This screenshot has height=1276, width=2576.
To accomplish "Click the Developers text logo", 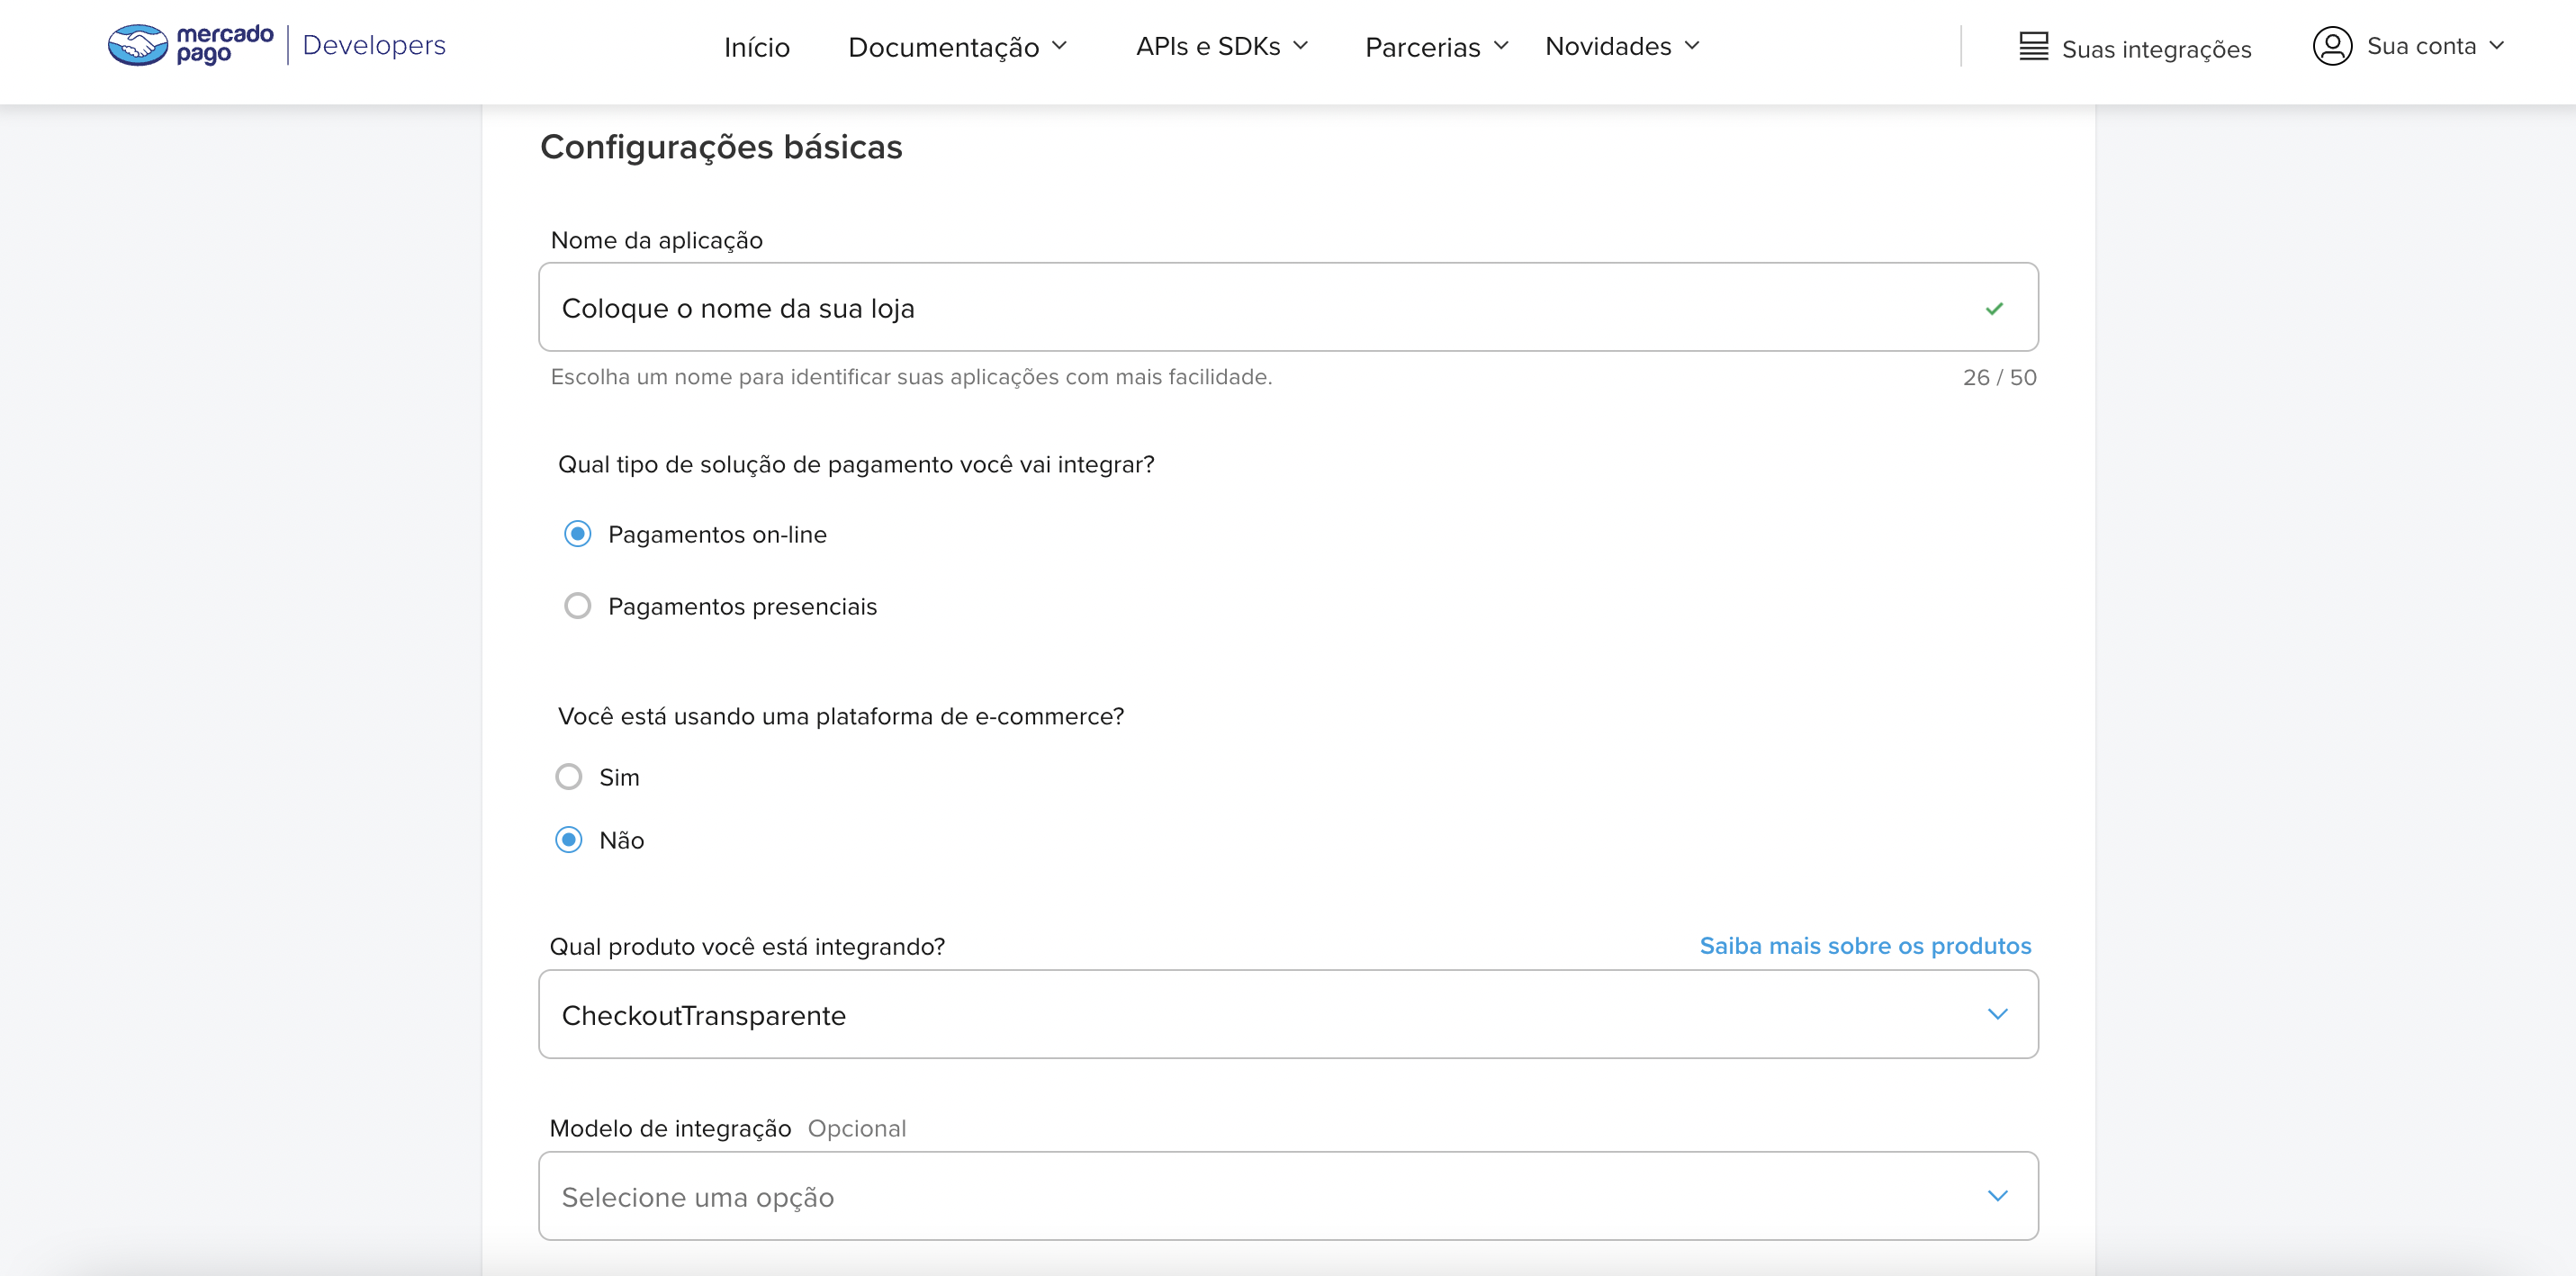I will tap(374, 45).
